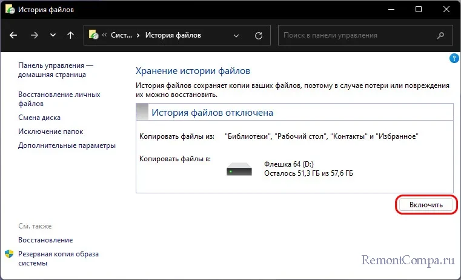Open Панель управления — домашняя страница link
The width and height of the screenshot is (461, 280).
click(56, 70)
